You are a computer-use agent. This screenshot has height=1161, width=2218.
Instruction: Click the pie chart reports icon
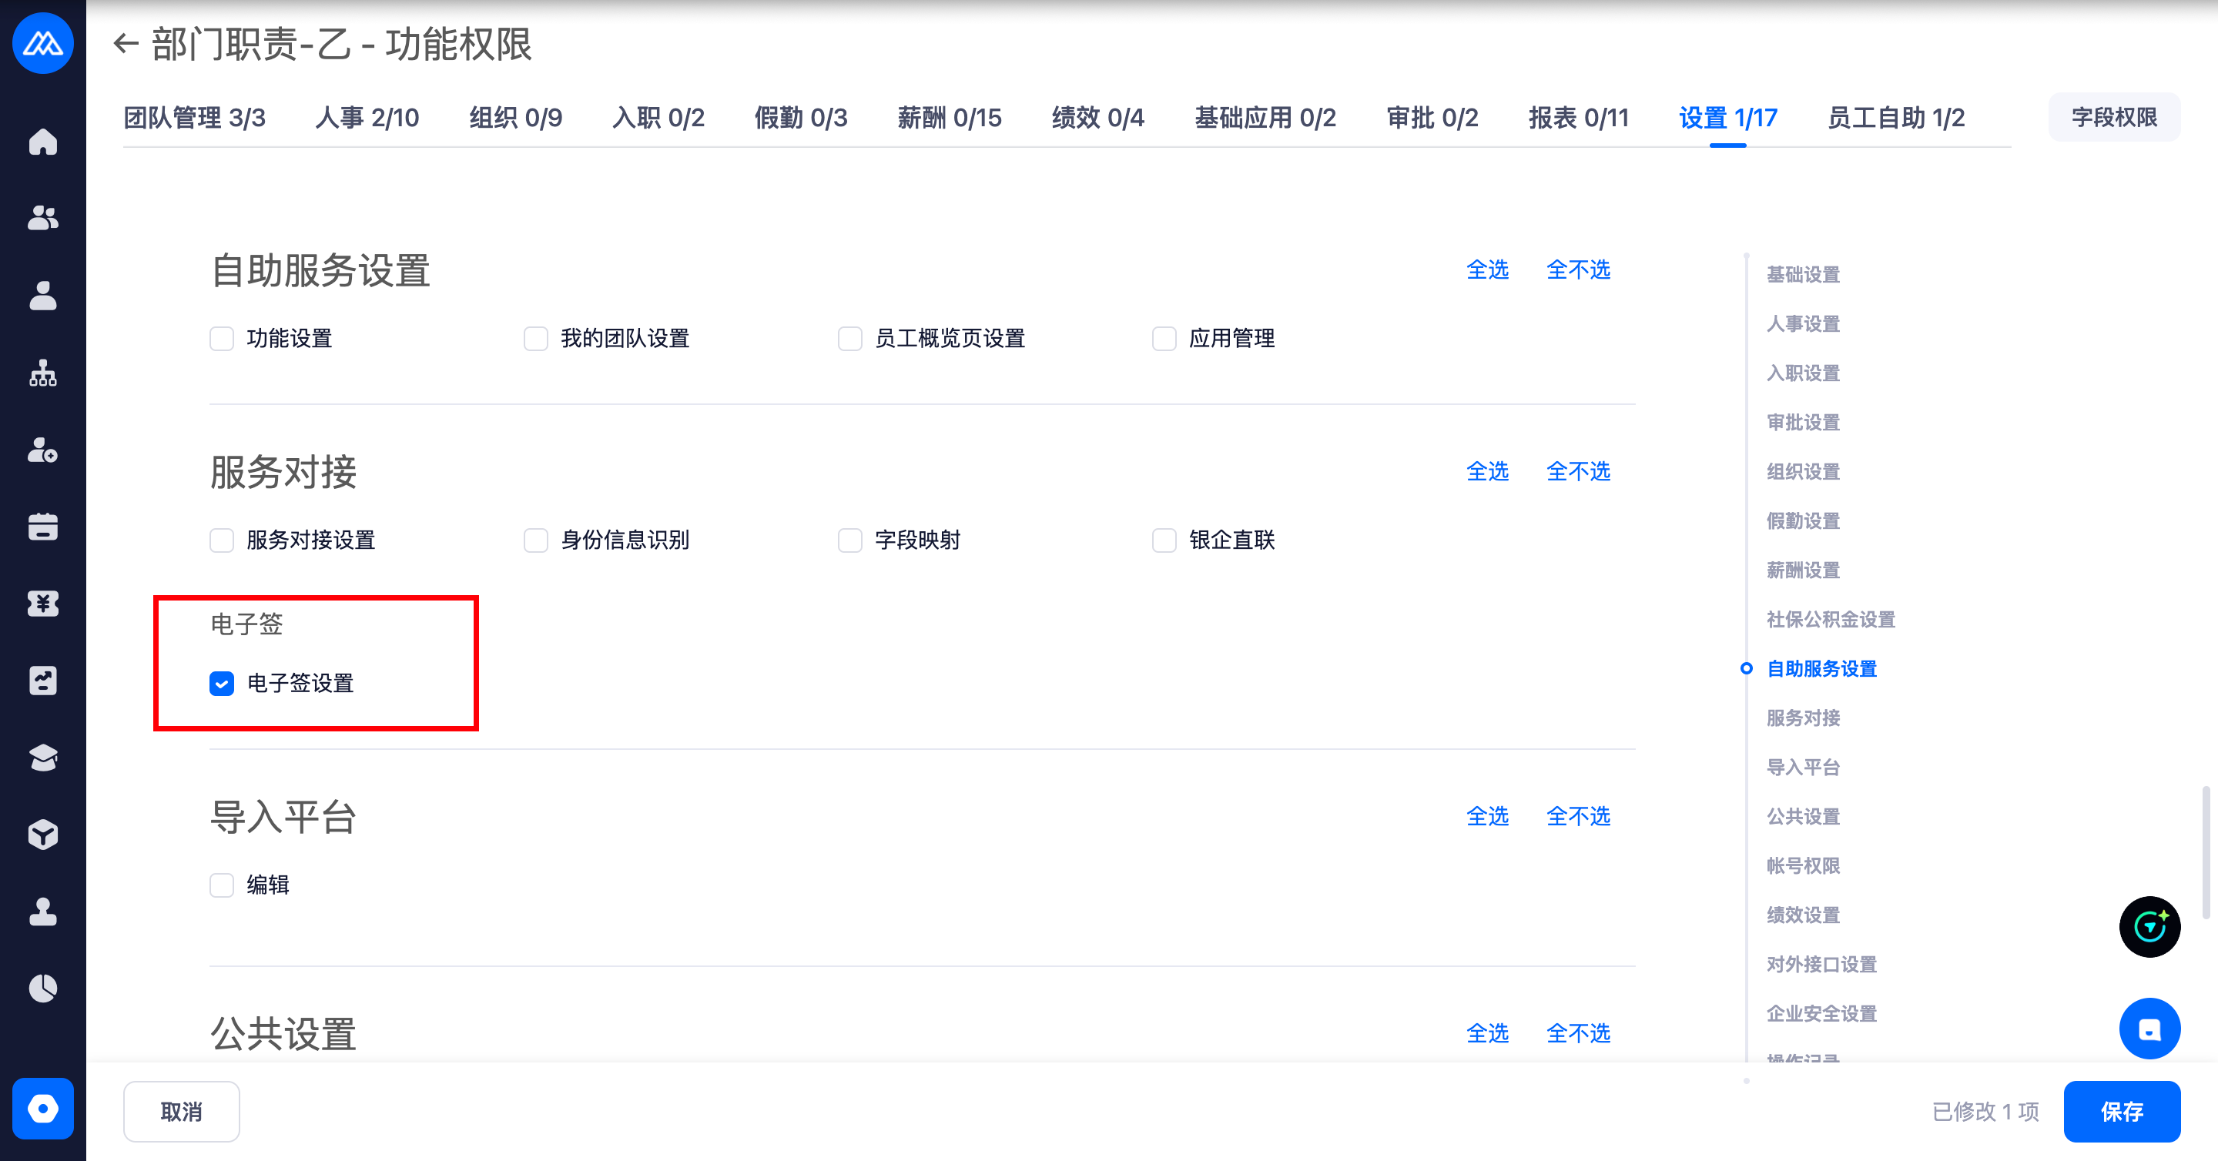pos(42,988)
